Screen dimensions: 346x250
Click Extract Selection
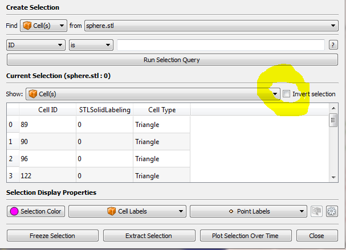149,236
